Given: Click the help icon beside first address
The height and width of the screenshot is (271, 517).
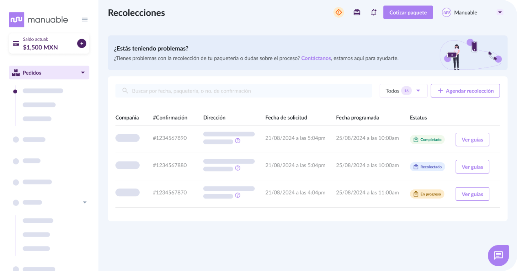Looking at the screenshot, I should (x=238, y=141).
